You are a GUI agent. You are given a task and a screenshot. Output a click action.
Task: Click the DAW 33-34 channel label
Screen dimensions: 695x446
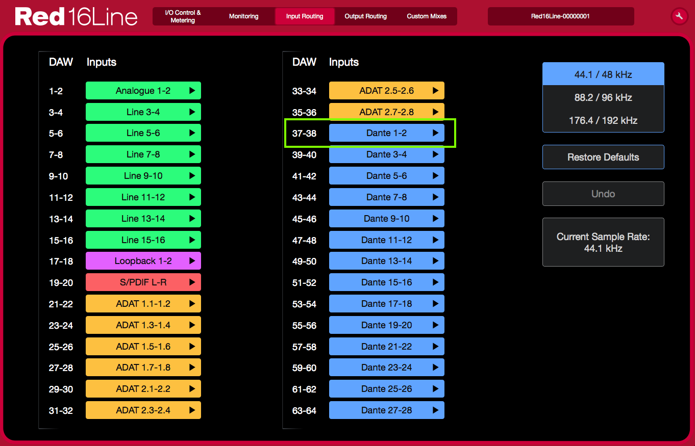coord(304,91)
